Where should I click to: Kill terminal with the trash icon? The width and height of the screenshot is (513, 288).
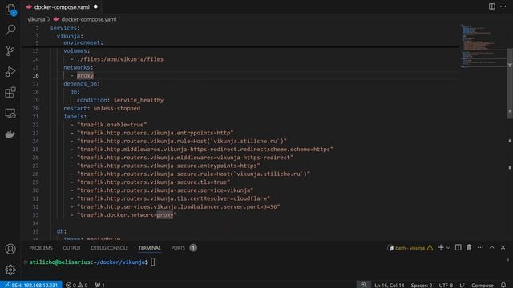[469, 247]
